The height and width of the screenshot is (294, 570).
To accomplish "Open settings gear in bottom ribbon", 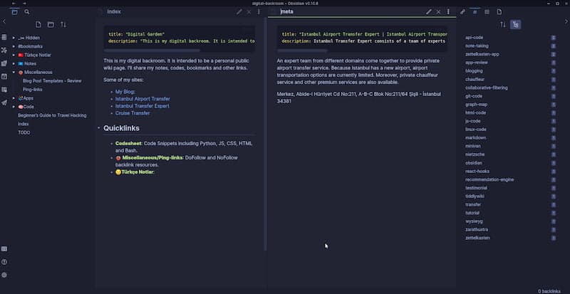I will pos(4,275).
